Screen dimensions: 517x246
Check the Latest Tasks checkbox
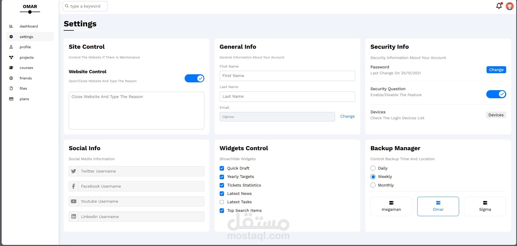point(222,202)
